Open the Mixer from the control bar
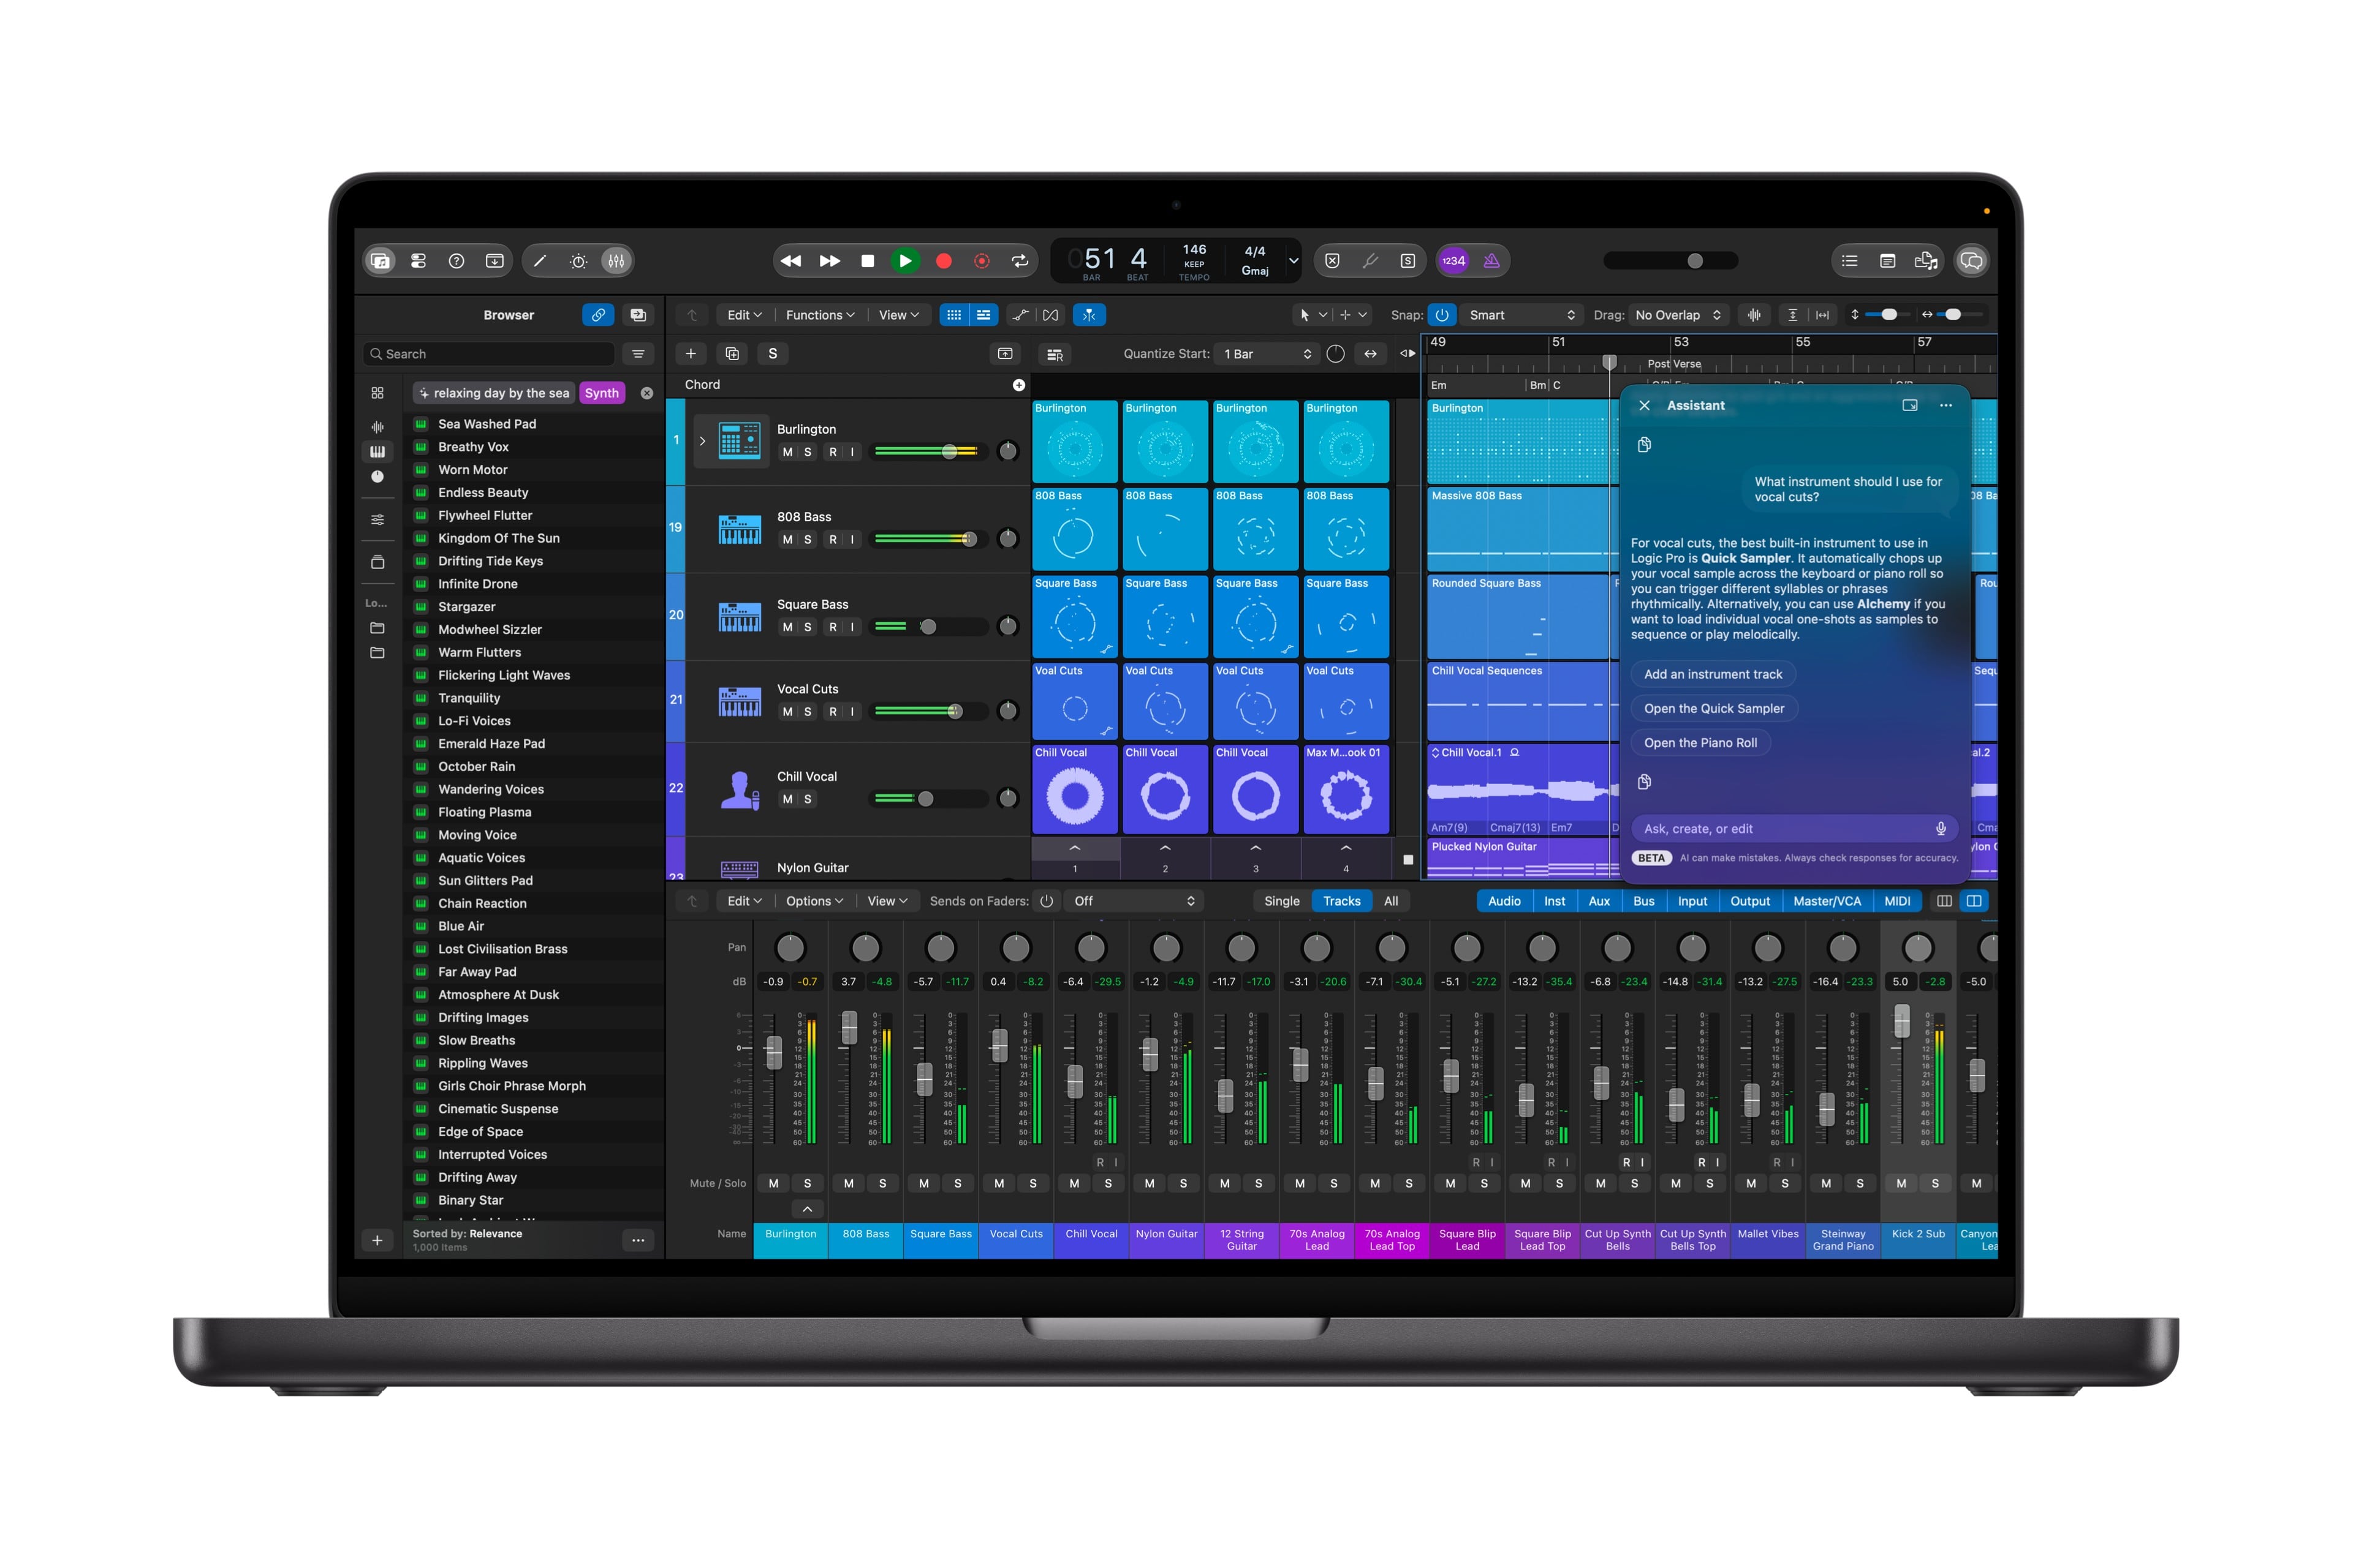 click(616, 261)
